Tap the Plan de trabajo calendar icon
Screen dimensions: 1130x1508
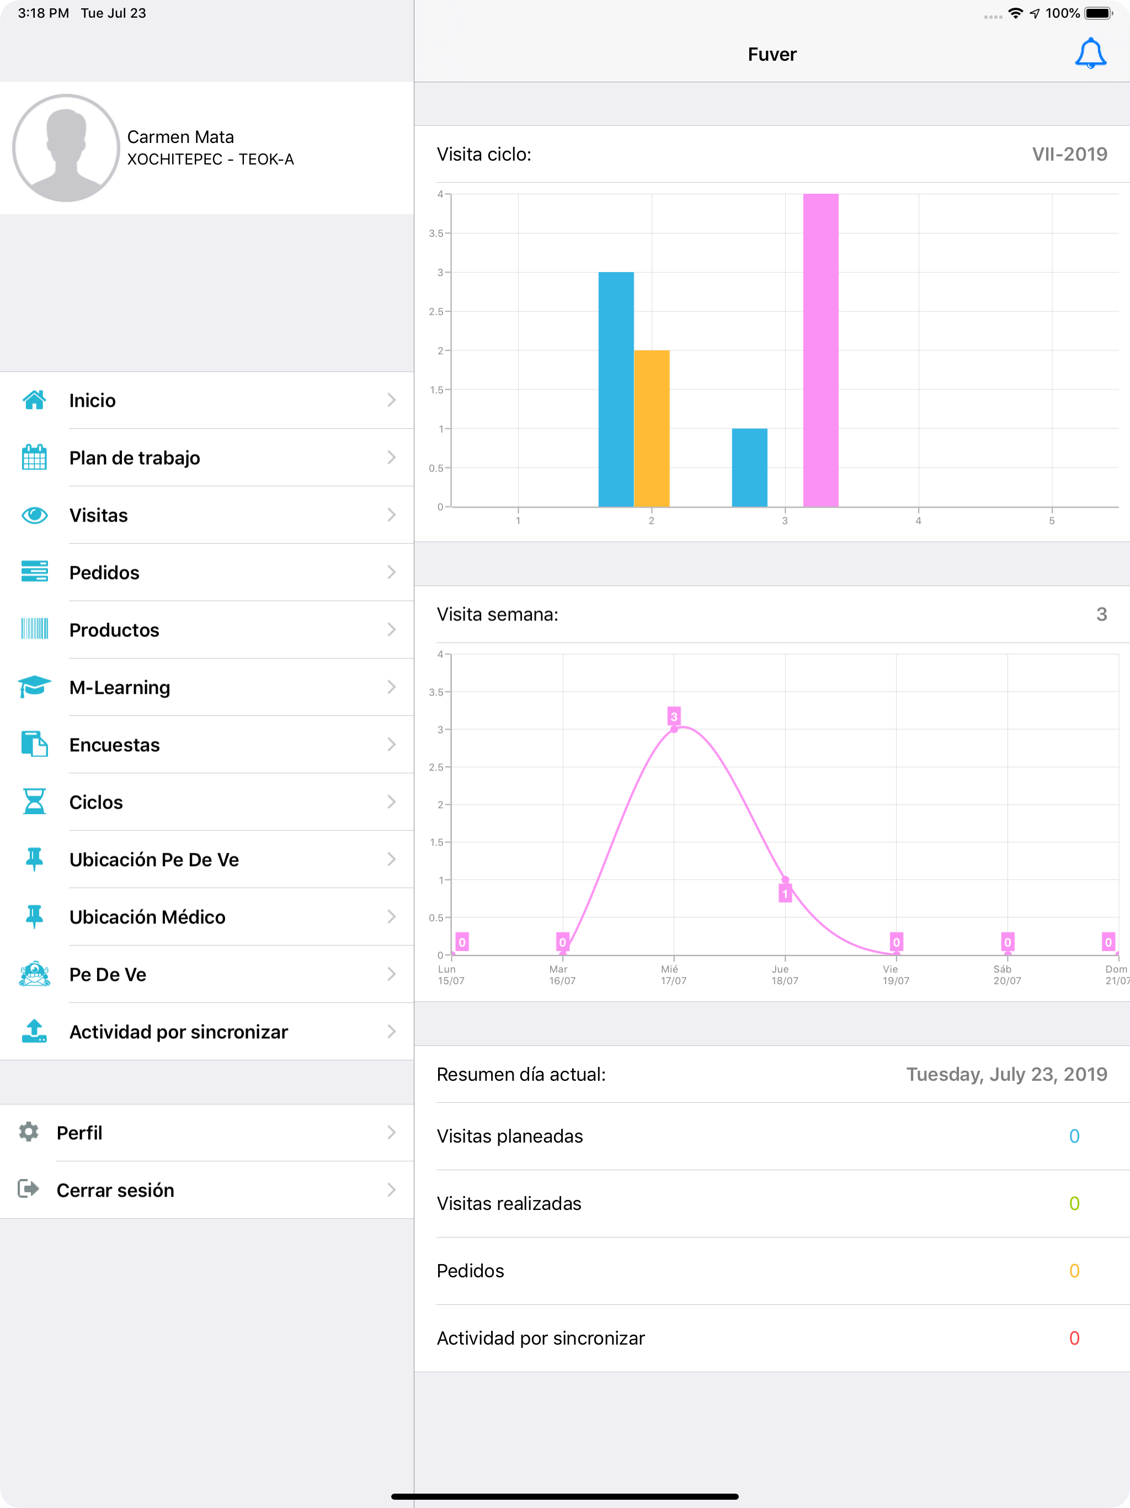[34, 458]
